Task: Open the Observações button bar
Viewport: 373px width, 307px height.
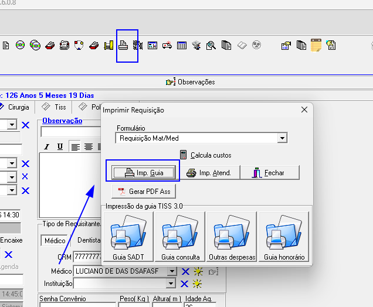Action: pos(190,82)
